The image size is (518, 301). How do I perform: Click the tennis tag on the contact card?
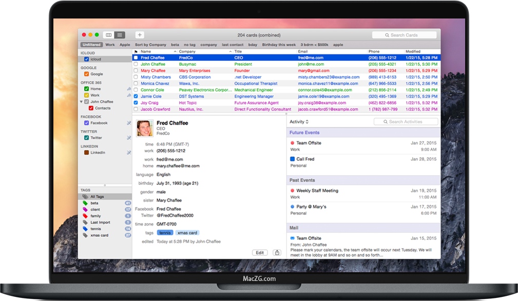point(165,233)
